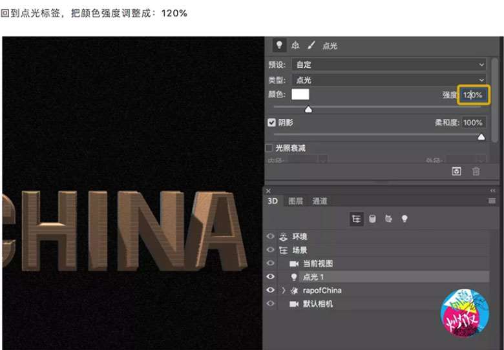The height and width of the screenshot is (350, 504).
Task: Click the softness slider handle
Action: pos(481,137)
